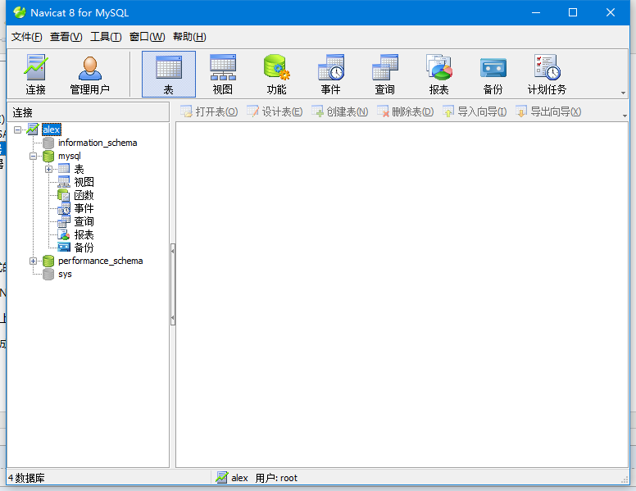Click the sys database icon
The image size is (636, 491).
pos(48,274)
